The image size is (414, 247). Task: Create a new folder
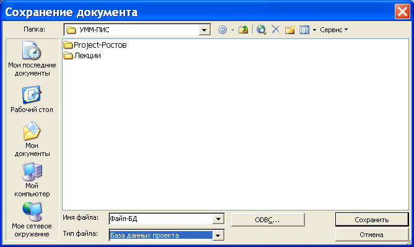(289, 30)
